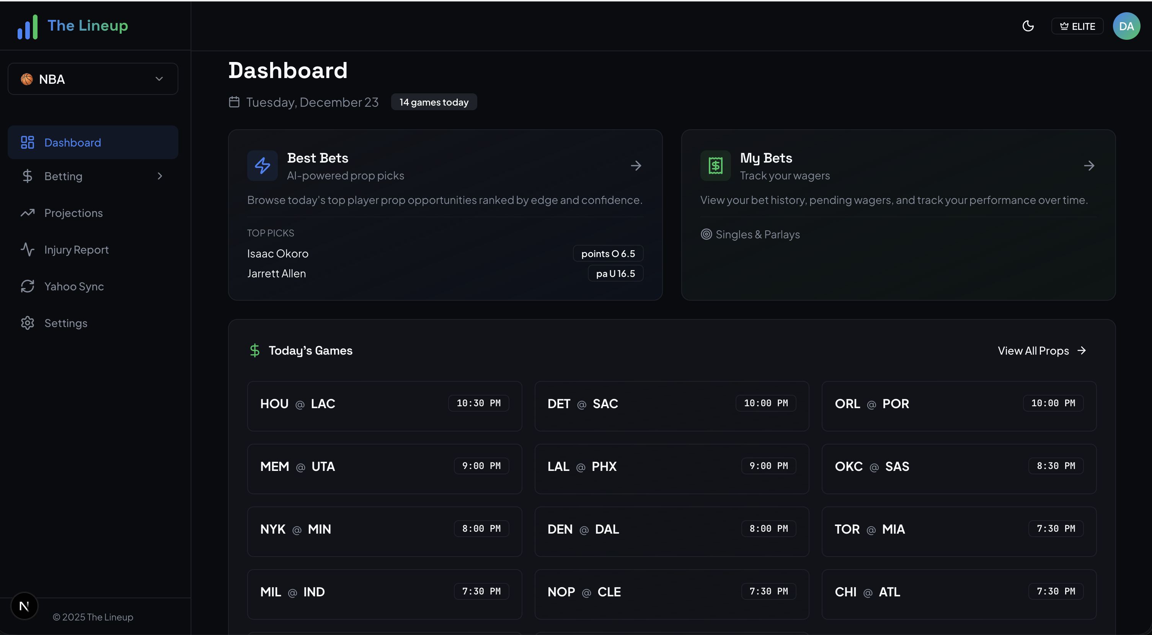Expand the Betting menu chevron
The width and height of the screenshot is (1152, 635).
tap(160, 176)
